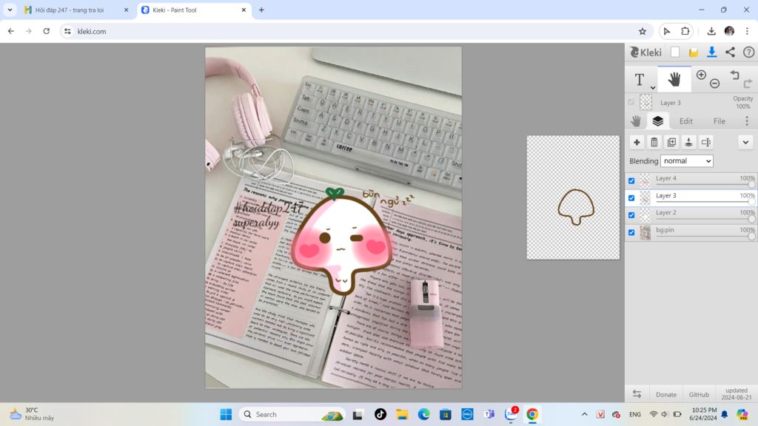758x426 pixels.
Task: Expand the tool picker arrow beside Text
Action: click(653, 87)
